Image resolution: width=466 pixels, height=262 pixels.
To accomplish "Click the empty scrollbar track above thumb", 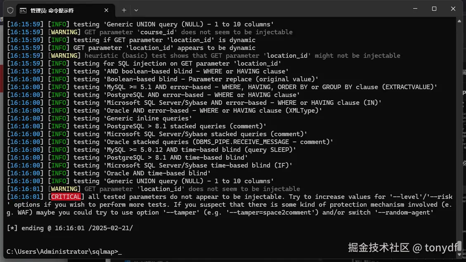I will pos(459,132).
